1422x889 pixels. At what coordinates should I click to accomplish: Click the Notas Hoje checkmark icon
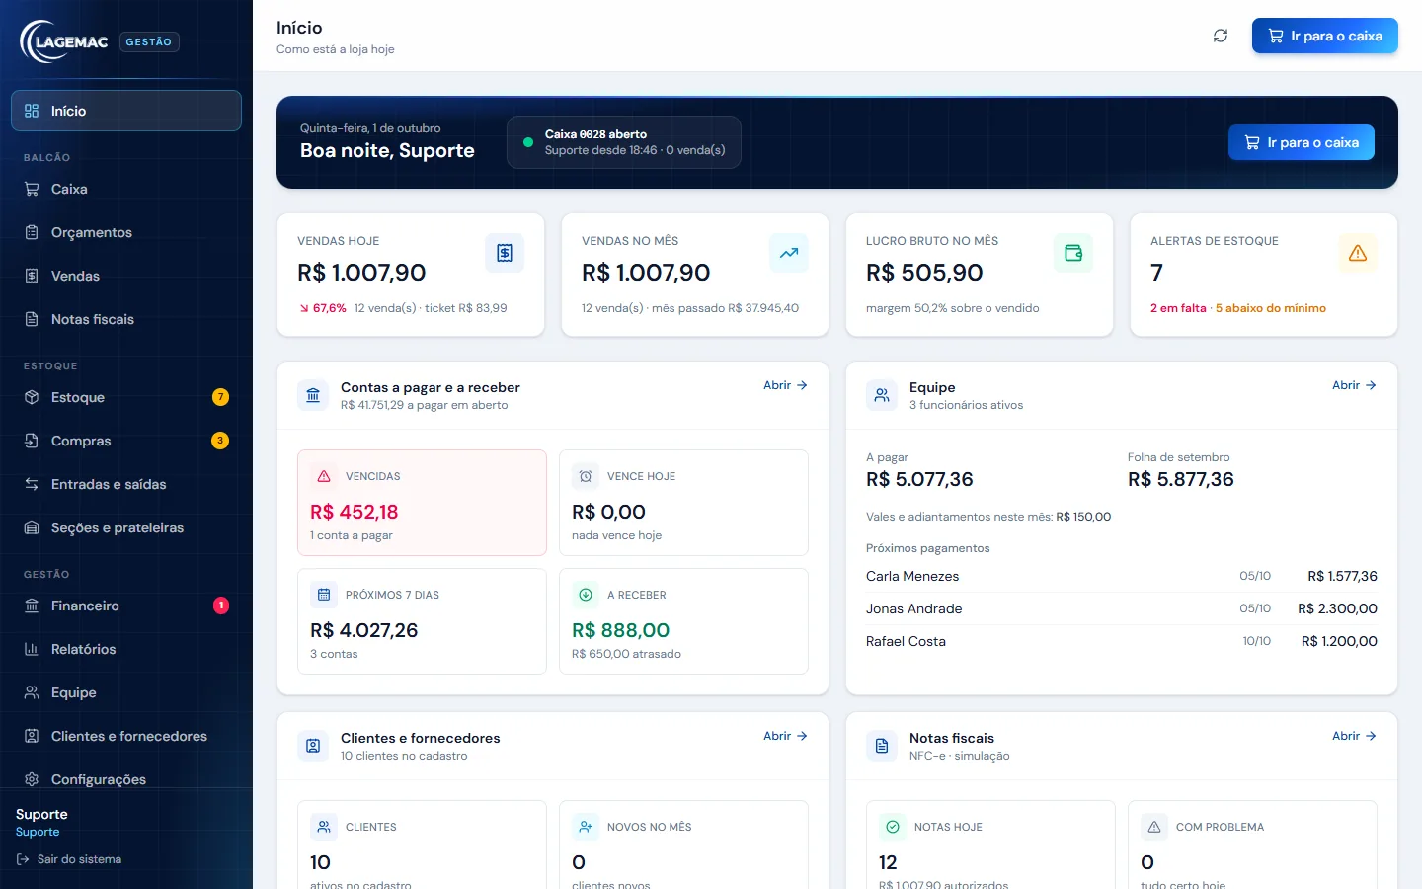(893, 827)
